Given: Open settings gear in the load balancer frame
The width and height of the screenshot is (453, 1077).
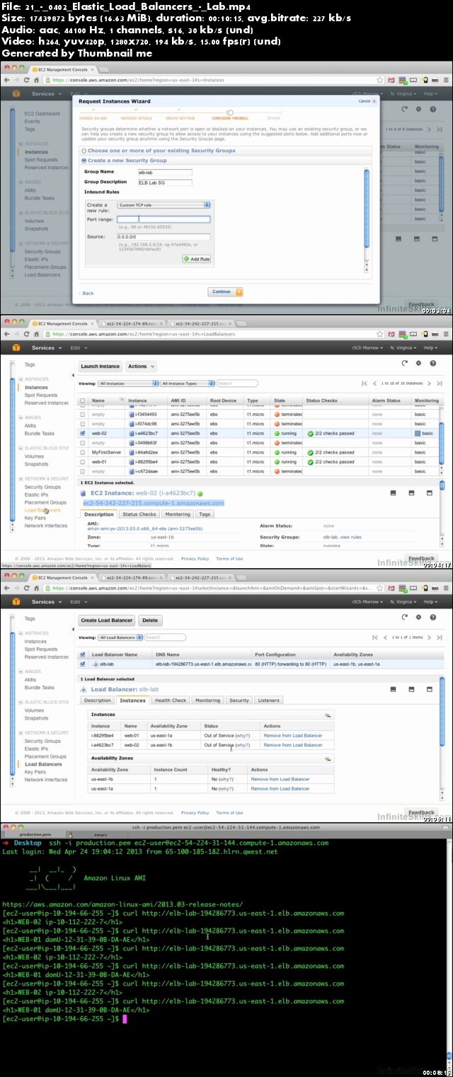Looking at the screenshot, I should (x=418, y=617).
